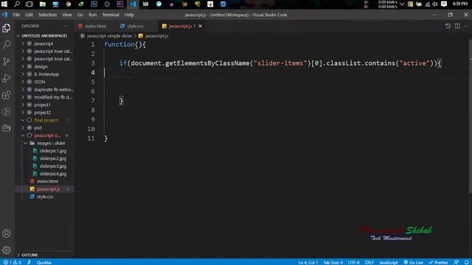Click the UTF-8 encoding status item
The height and width of the screenshot is (265, 472).
[354, 262]
